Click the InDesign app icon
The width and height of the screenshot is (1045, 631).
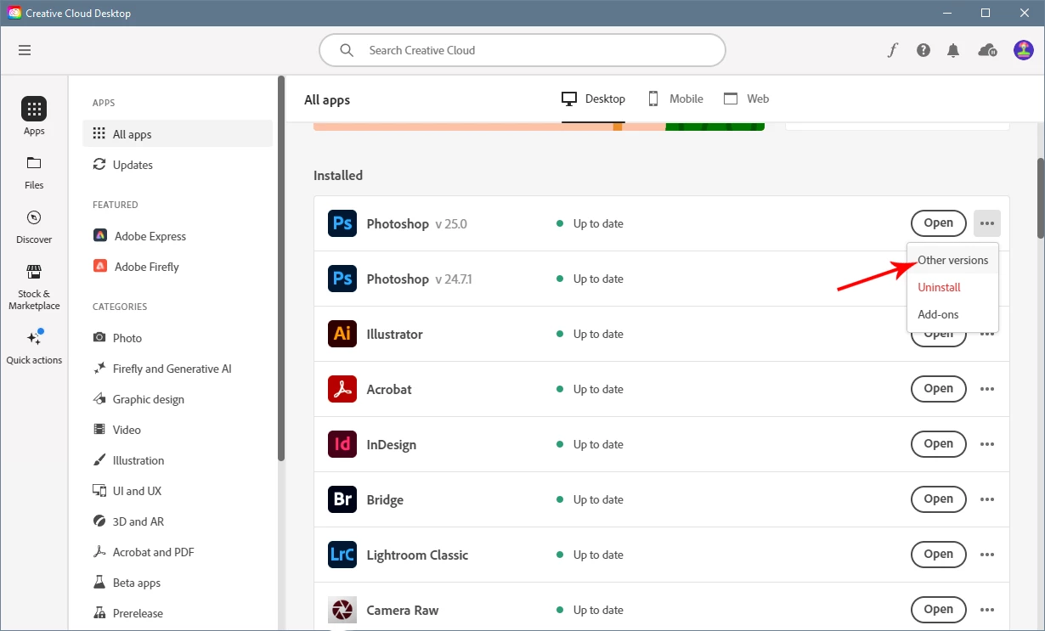[342, 444]
